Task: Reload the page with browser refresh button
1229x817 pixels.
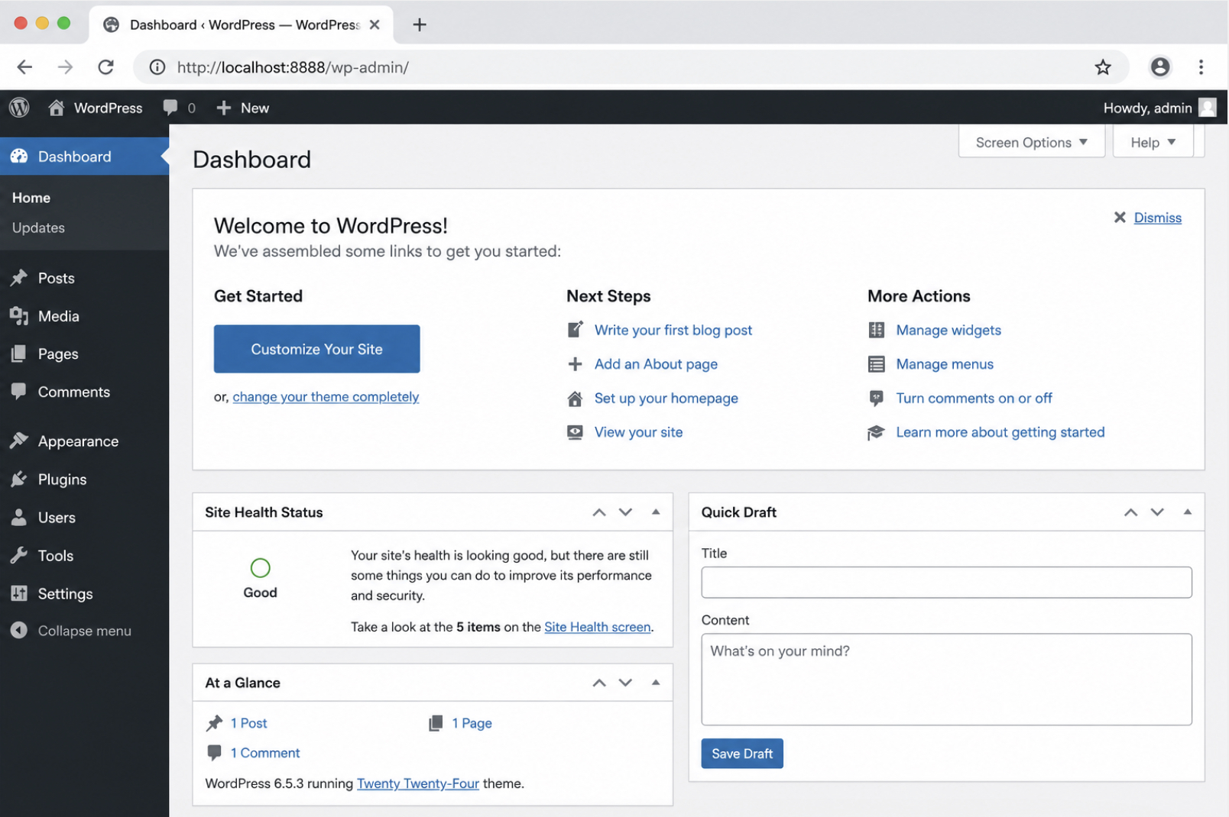Action: 105,67
